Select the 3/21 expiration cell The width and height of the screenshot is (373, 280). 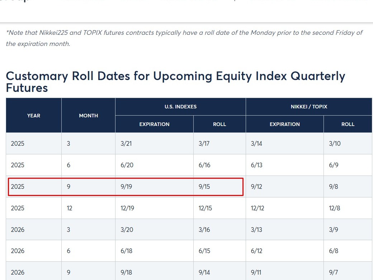point(126,144)
